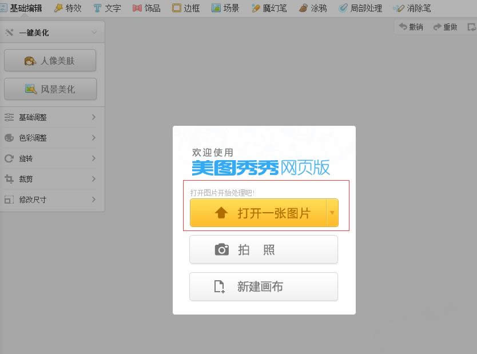Click the undo arrow icon (撤销)
Screen dimensions: 477x354
[x=403, y=27]
